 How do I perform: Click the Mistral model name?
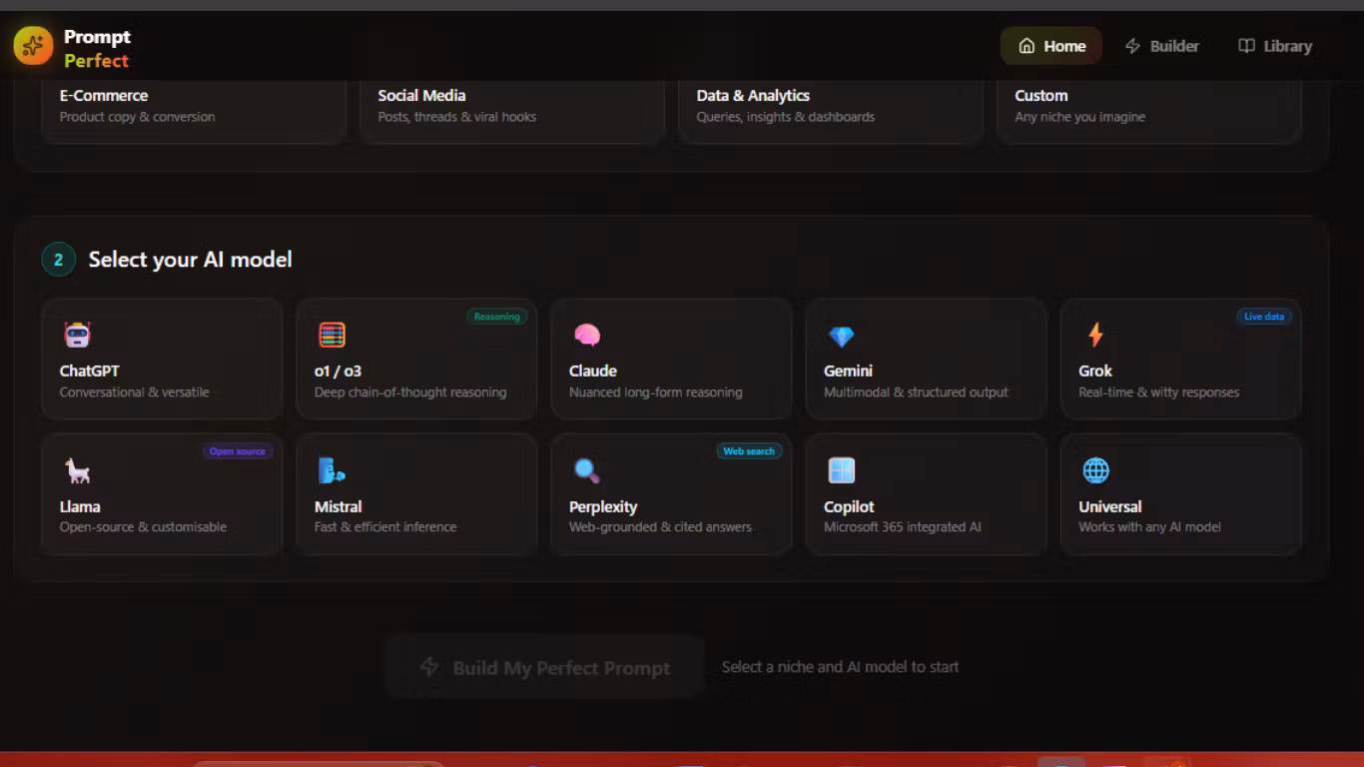tap(339, 506)
